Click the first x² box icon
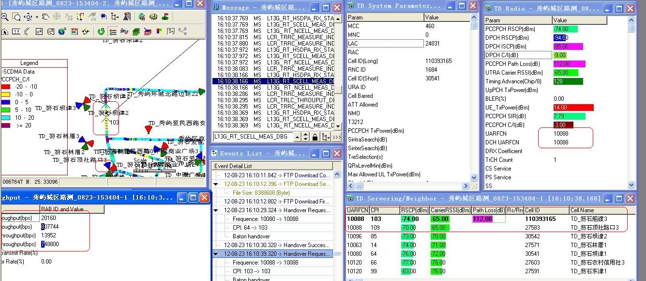The image size is (646, 281). [39, 31]
